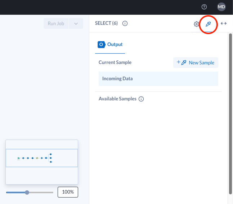
Task: Click the zoom slider handle
Action: click(x=27, y=192)
